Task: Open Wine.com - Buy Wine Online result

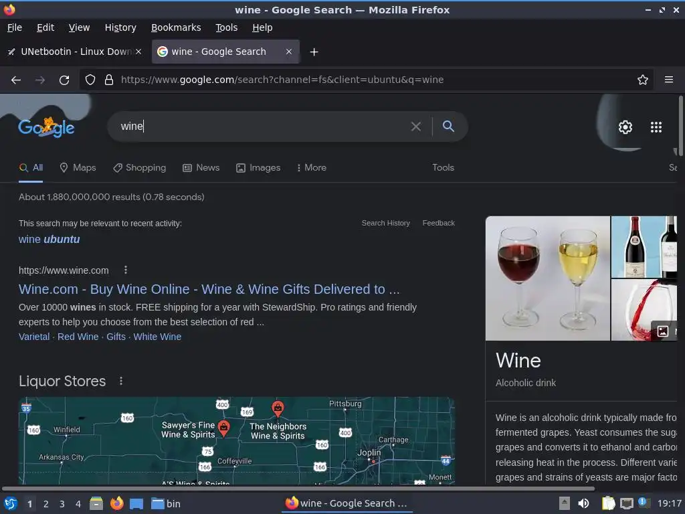Action: click(x=209, y=289)
